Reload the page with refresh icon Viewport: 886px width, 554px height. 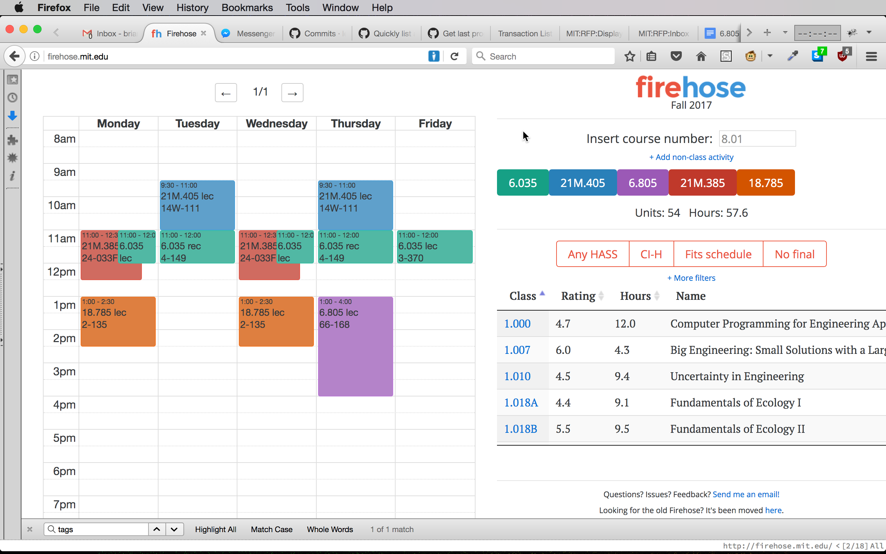454,56
